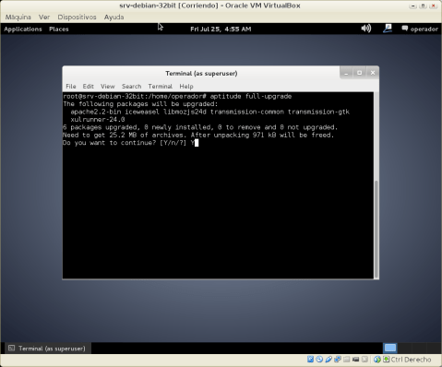This screenshot has width=442, height=367.
Task: Open the Máquina menu in VirtualBox
Action: pyautogui.click(x=18, y=17)
